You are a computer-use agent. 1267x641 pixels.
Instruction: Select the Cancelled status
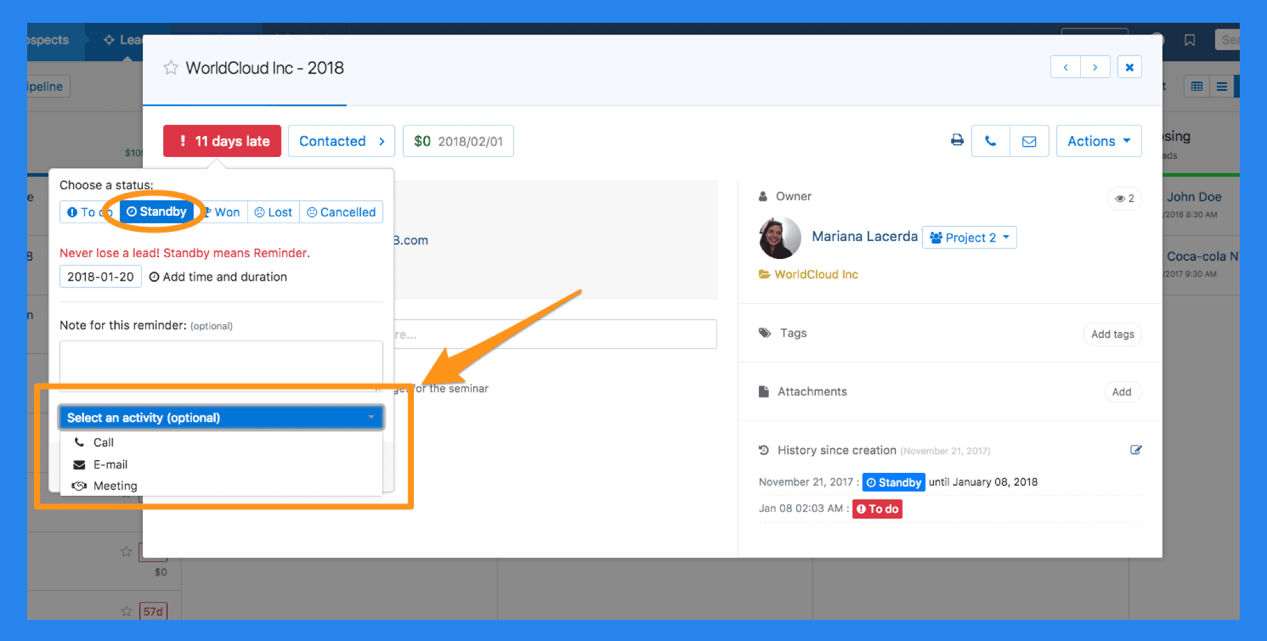(x=341, y=212)
